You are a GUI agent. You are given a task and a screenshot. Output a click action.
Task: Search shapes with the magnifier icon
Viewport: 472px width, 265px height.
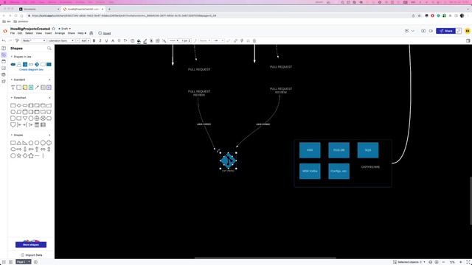49,49
